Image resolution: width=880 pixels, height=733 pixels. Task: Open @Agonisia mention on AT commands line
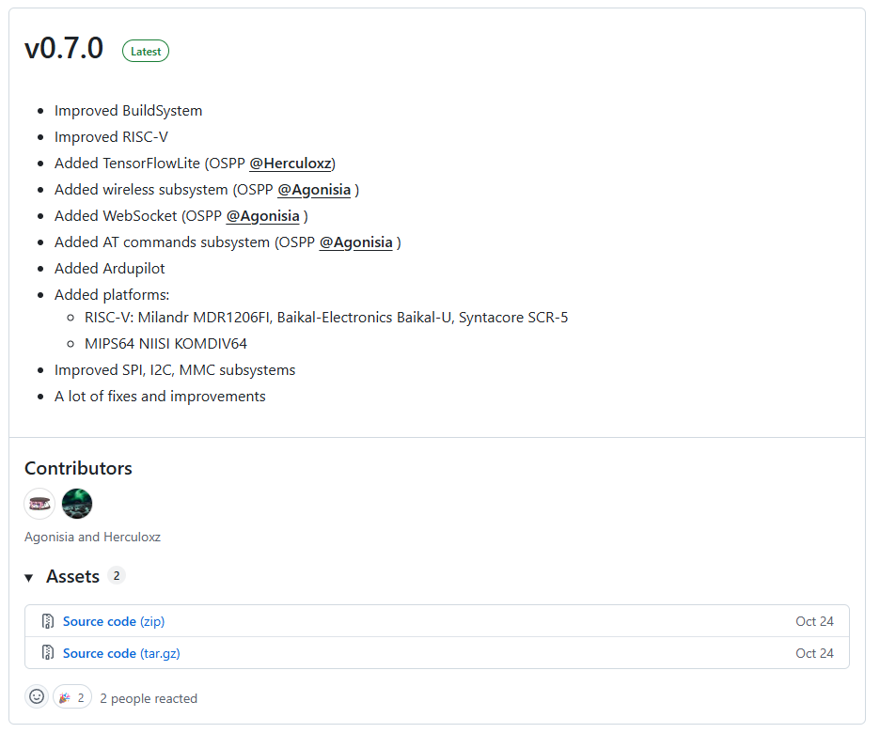click(355, 242)
